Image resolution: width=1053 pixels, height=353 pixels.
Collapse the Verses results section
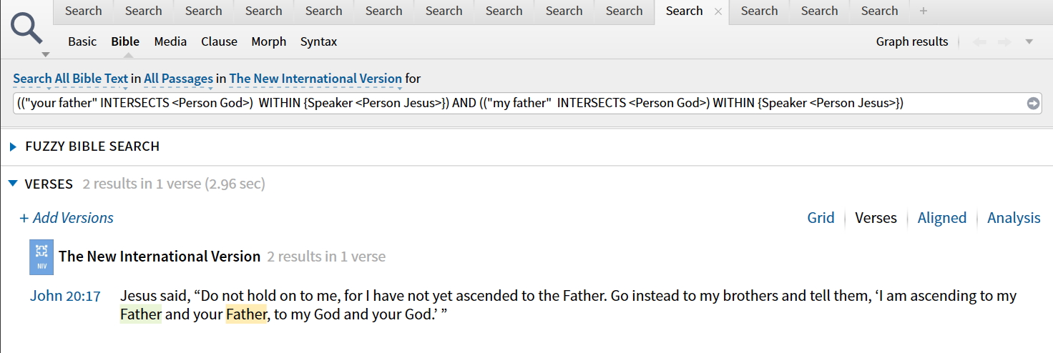[x=13, y=184]
